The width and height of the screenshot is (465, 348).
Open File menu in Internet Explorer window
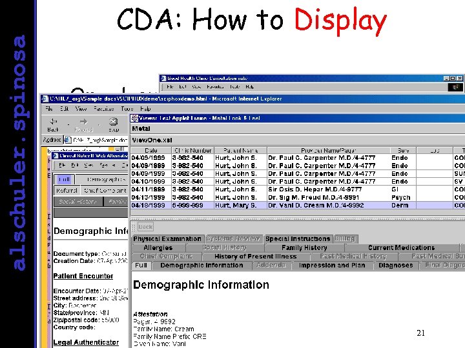[49, 109]
